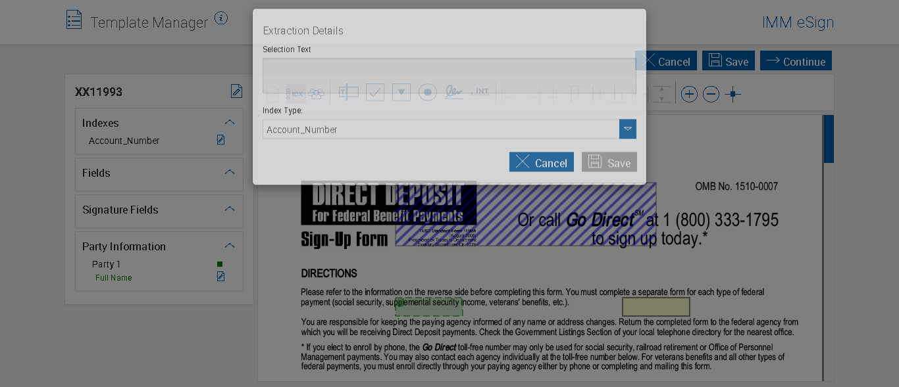This screenshot has width=899, height=387.
Task: Collapse the Party Information section
Action: coord(230,246)
